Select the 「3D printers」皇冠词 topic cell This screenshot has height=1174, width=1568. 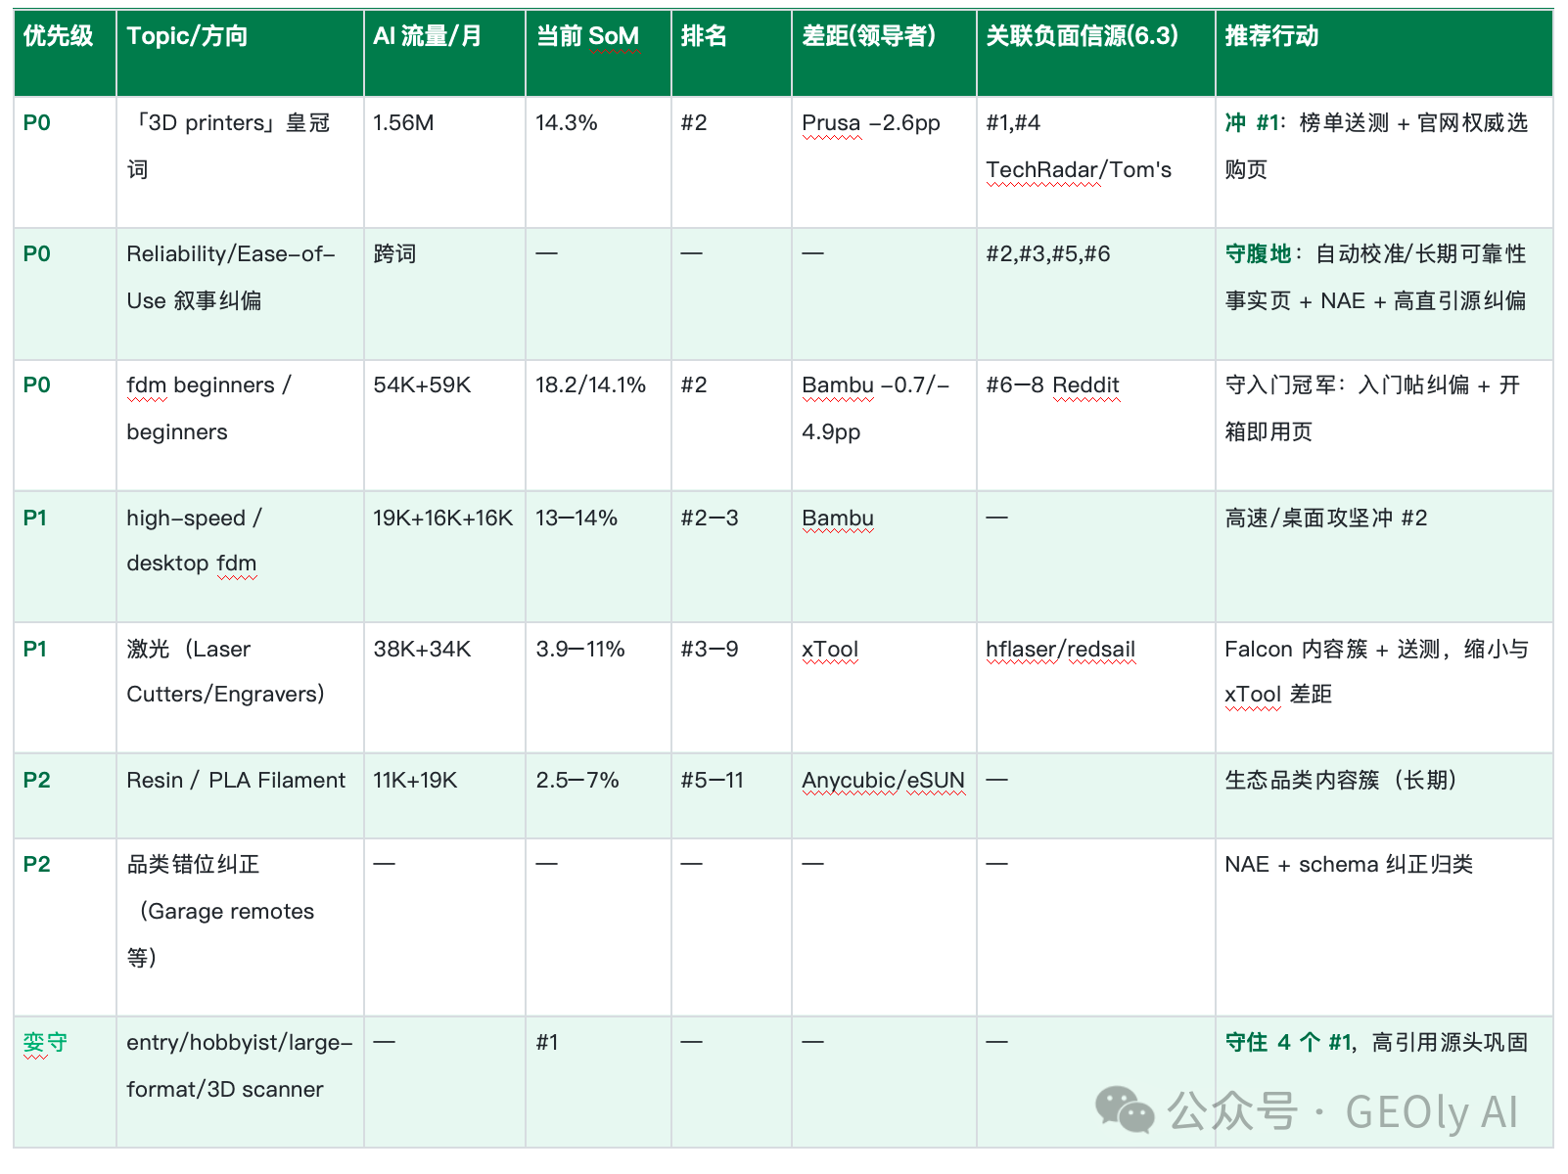(x=240, y=162)
